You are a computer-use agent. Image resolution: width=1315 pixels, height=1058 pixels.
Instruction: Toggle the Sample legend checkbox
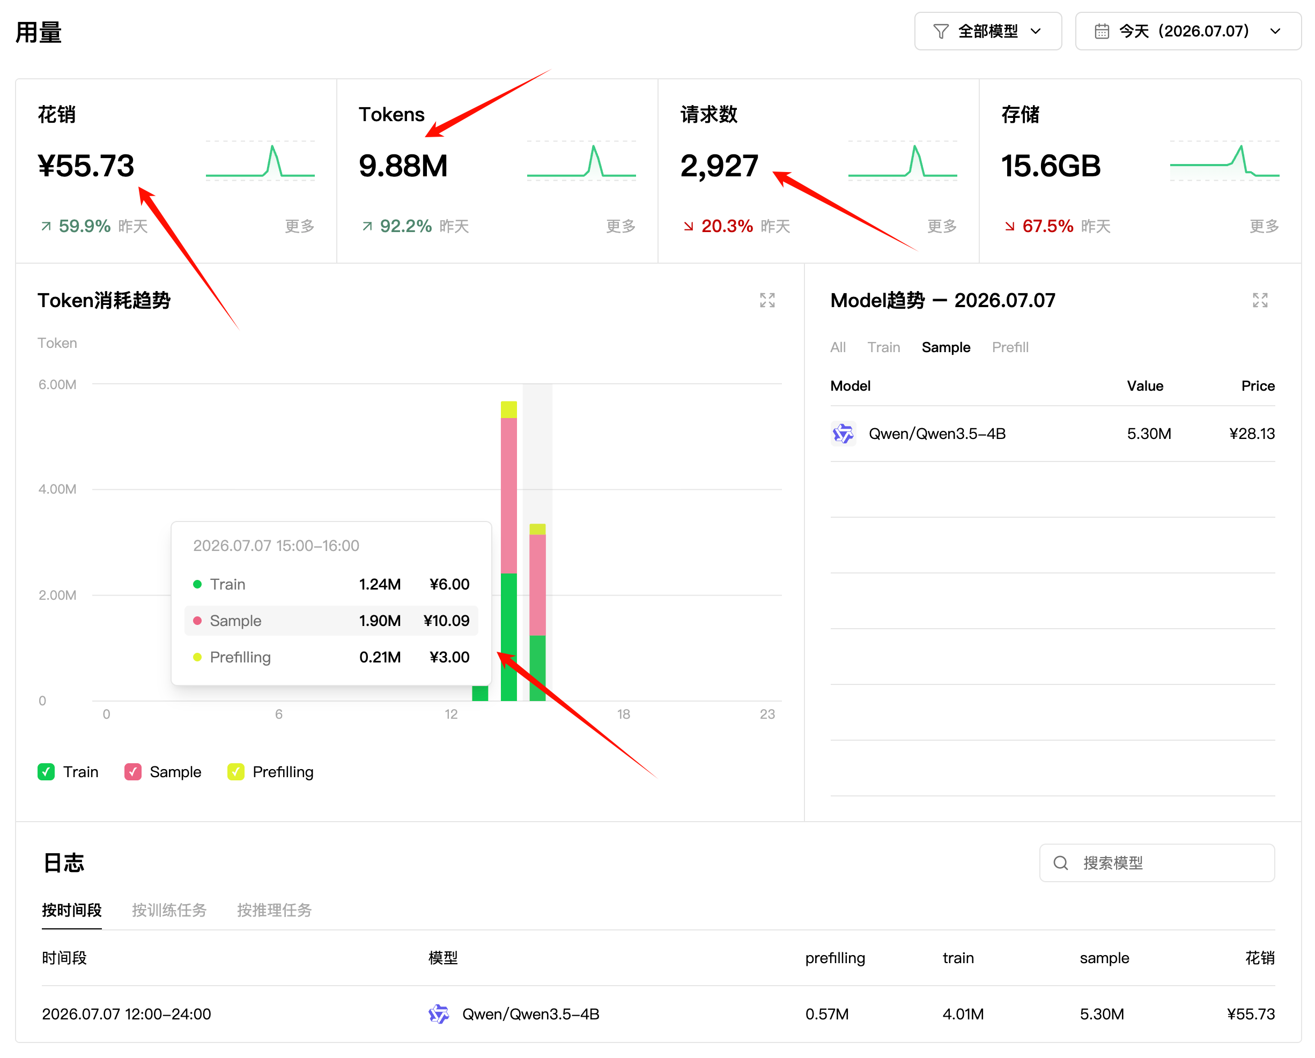pyautogui.click(x=133, y=772)
